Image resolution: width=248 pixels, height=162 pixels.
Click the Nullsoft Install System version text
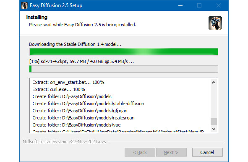pyautogui.click(x=64, y=142)
